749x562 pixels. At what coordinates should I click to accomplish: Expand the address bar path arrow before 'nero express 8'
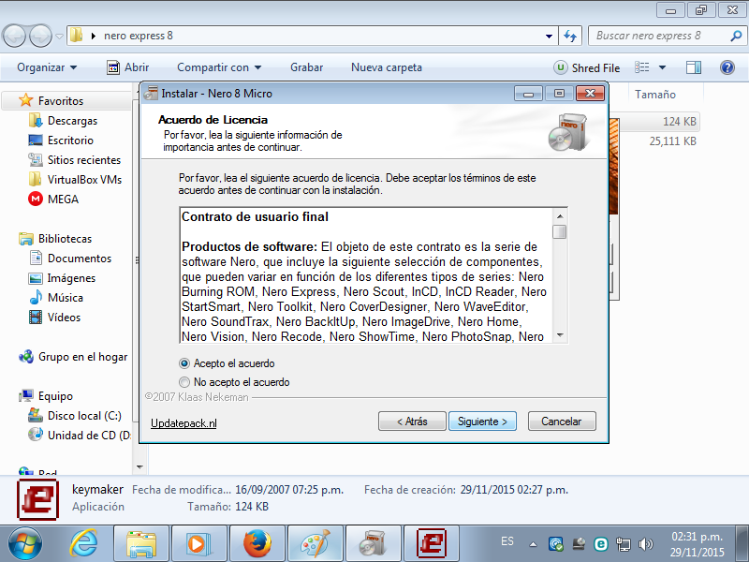pos(94,36)
